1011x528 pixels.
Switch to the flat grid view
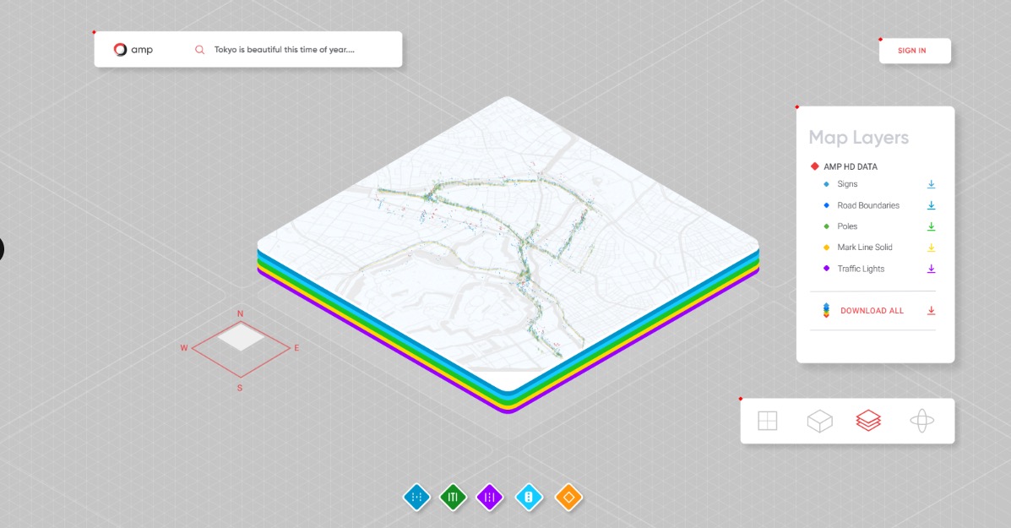click(767, 421)
